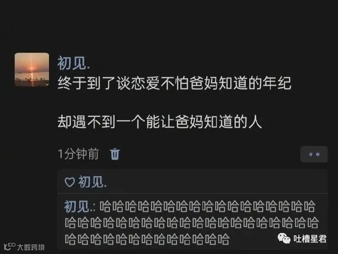The image size is (338, 254).
Task: Click the 大数跨境 watermark text
Action: 31,247
